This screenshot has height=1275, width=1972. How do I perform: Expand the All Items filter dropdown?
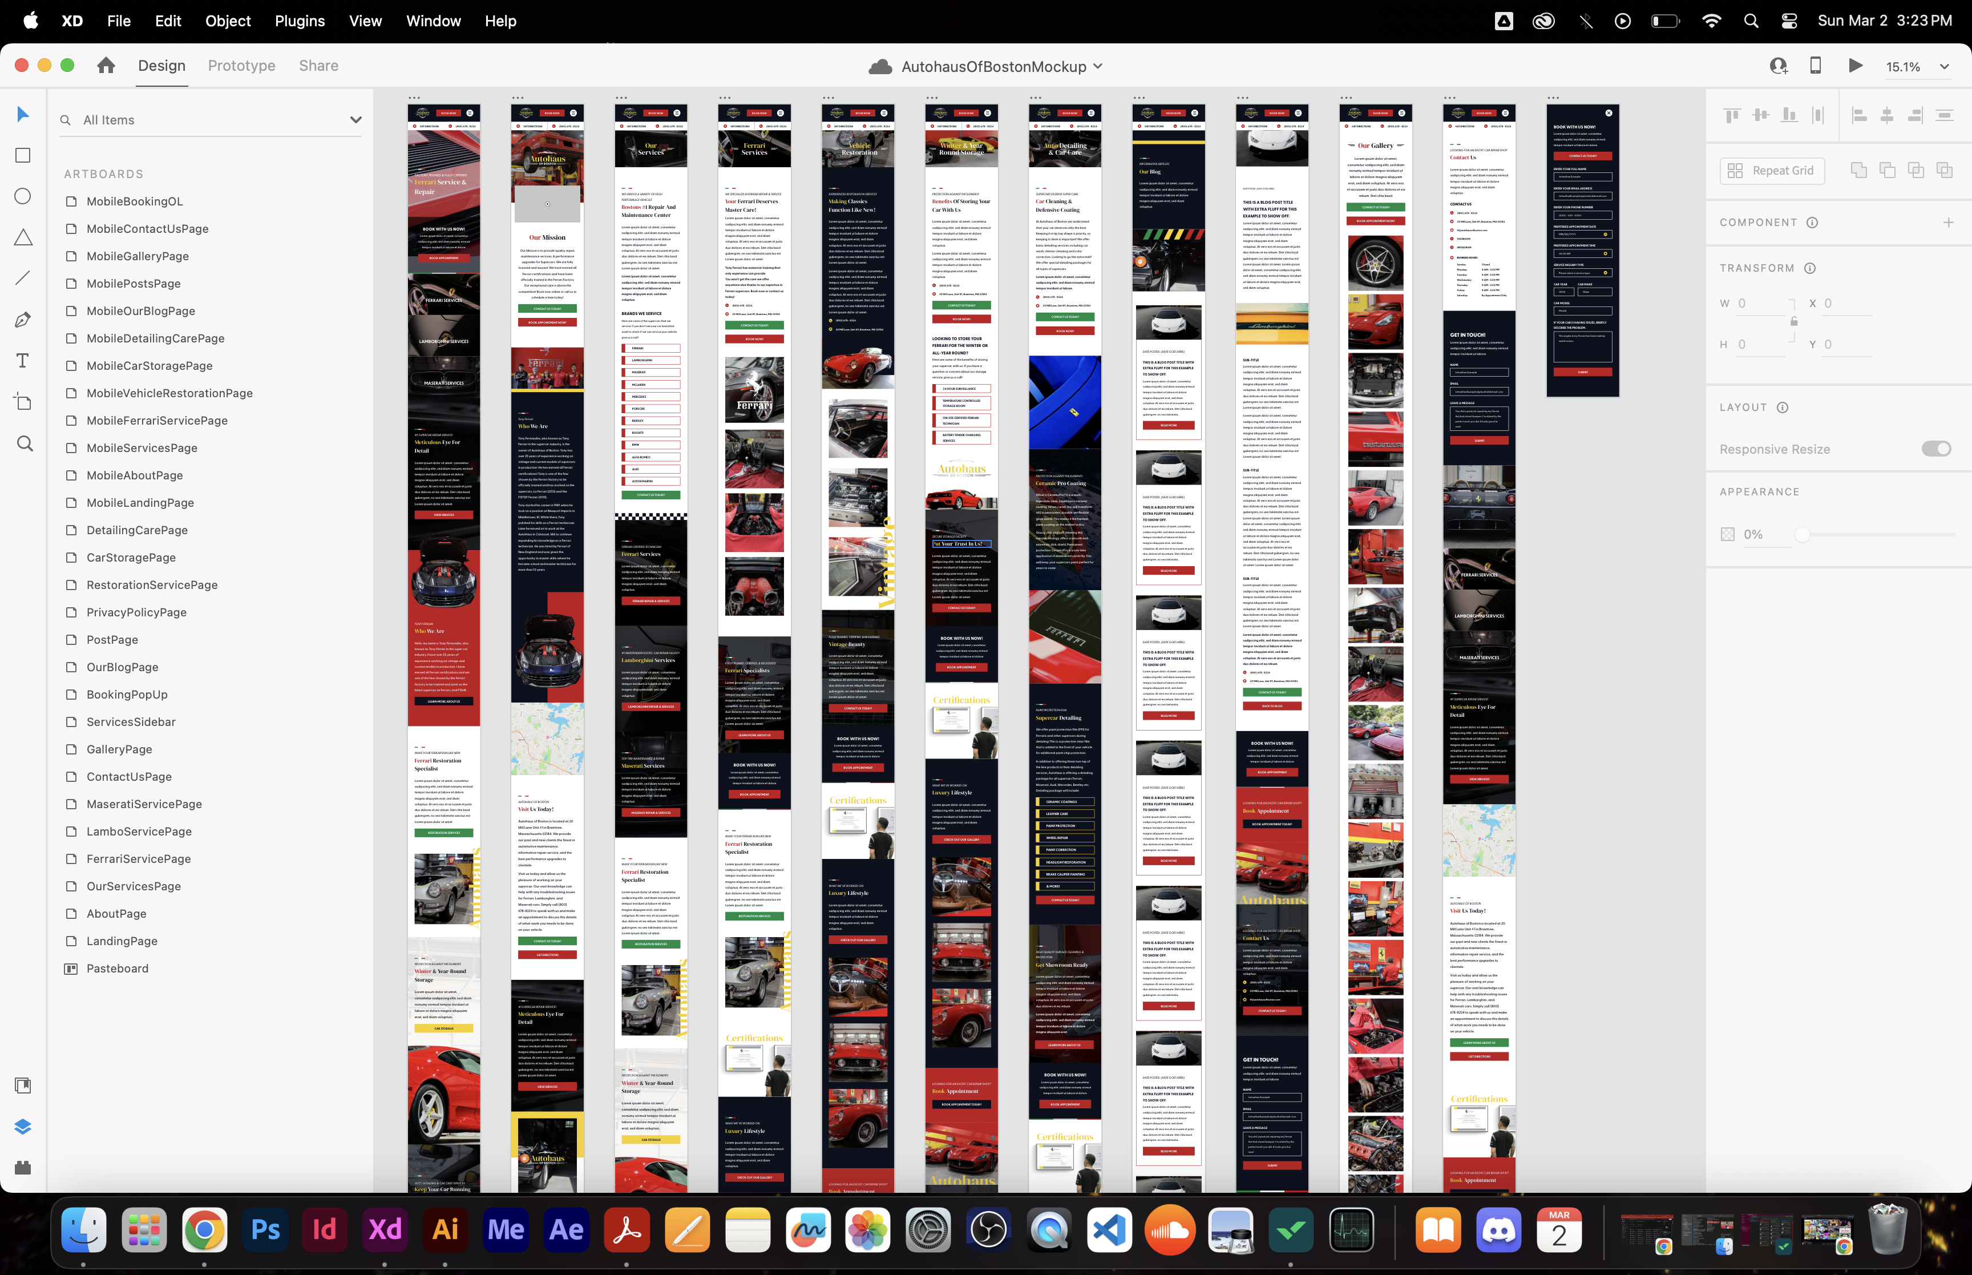356,120
